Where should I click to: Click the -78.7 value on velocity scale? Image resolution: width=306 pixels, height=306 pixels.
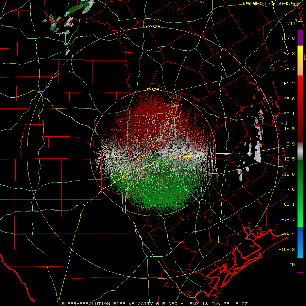288,220
